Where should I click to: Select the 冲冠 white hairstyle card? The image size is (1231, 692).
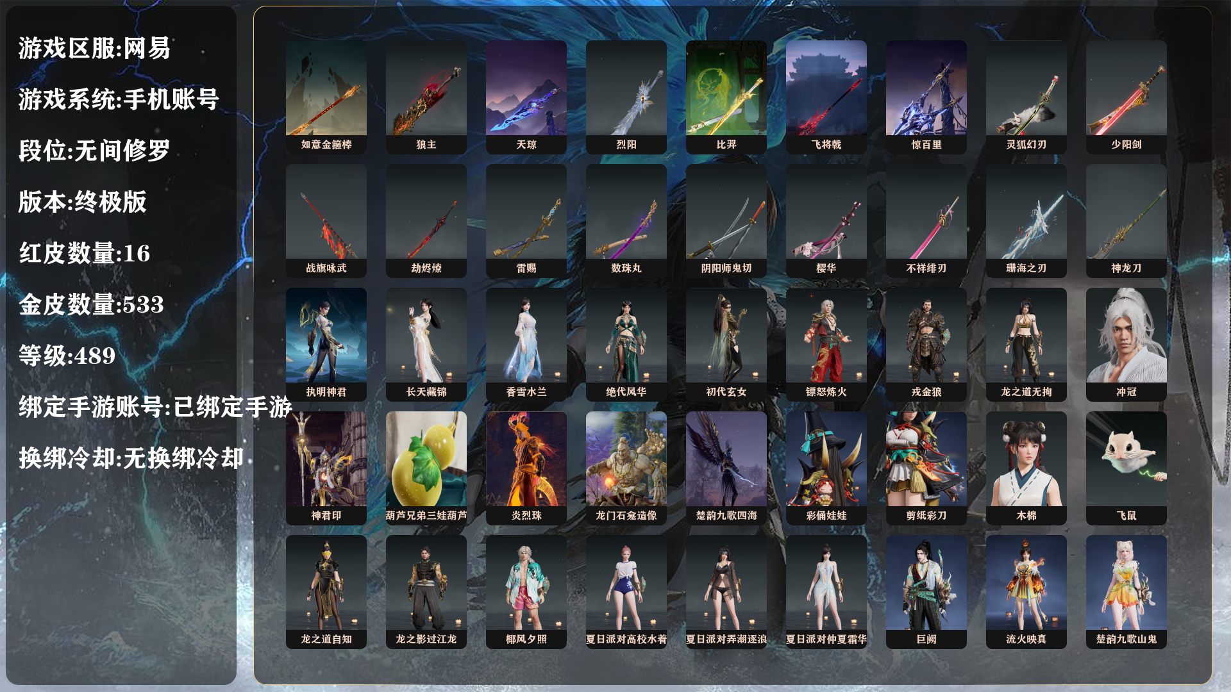click(x=1126, y=345)
